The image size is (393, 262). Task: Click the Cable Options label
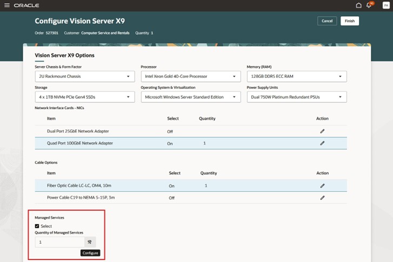[x=46, y=162]
